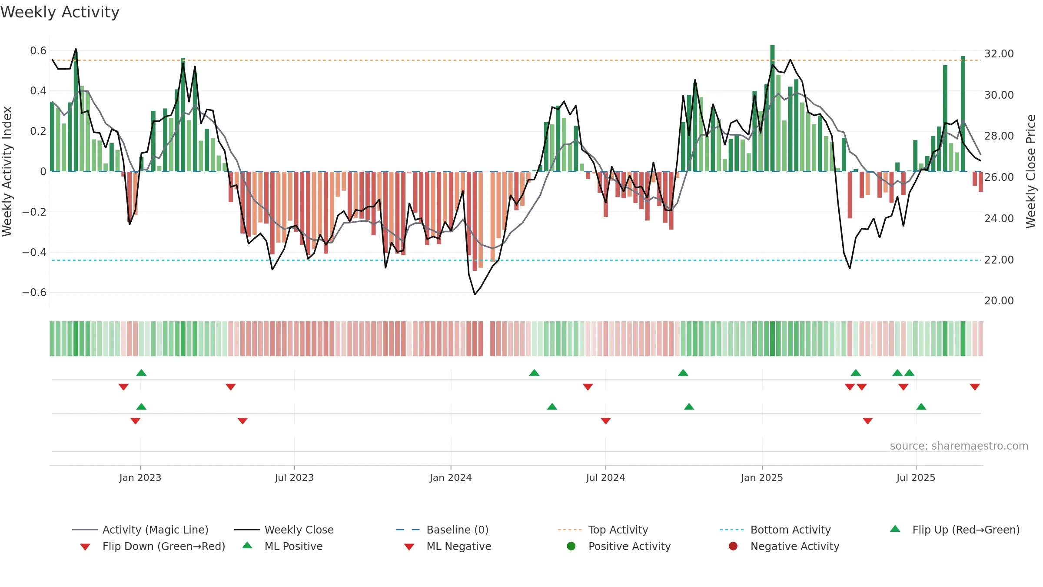Toggle the Baseline (0) legend entry
This screenshot has width=1043, height=587.
point(442,530)
